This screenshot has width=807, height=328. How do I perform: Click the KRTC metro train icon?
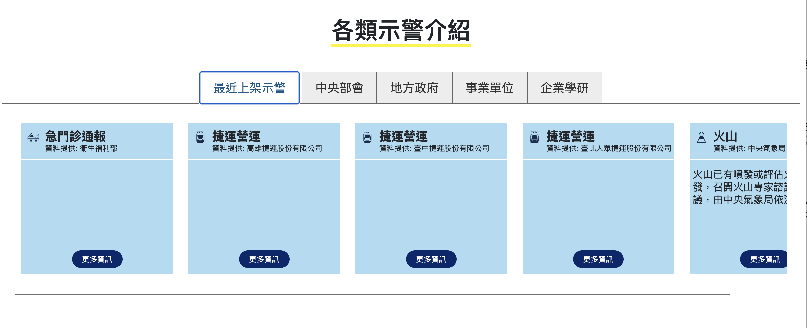200,137
